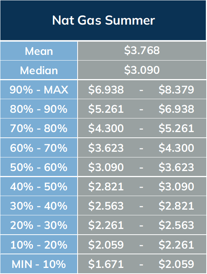Image resolution: width=207 pixels, height=274 pixels.
Task: Select the 80% - 90% label
Action: click(39, 109)
